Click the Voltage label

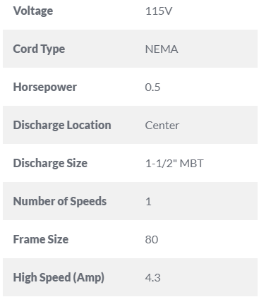[x=33, y=11]
